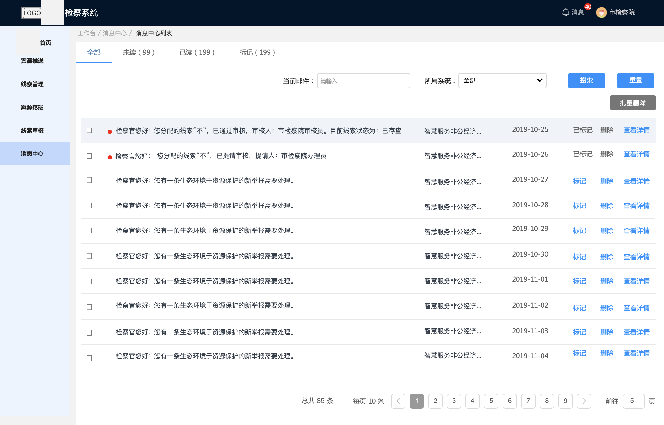664x425 pixels.
Task: Open 线索审核 in the sidebar
Action: pos(32,130)
